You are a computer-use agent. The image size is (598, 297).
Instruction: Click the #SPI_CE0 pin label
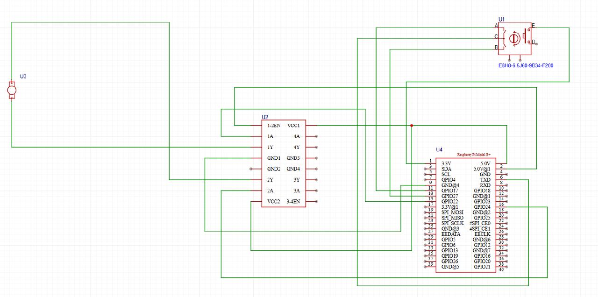[x=480, y=223]
